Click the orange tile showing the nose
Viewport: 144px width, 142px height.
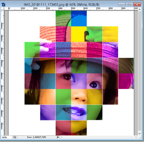point(79,97)
